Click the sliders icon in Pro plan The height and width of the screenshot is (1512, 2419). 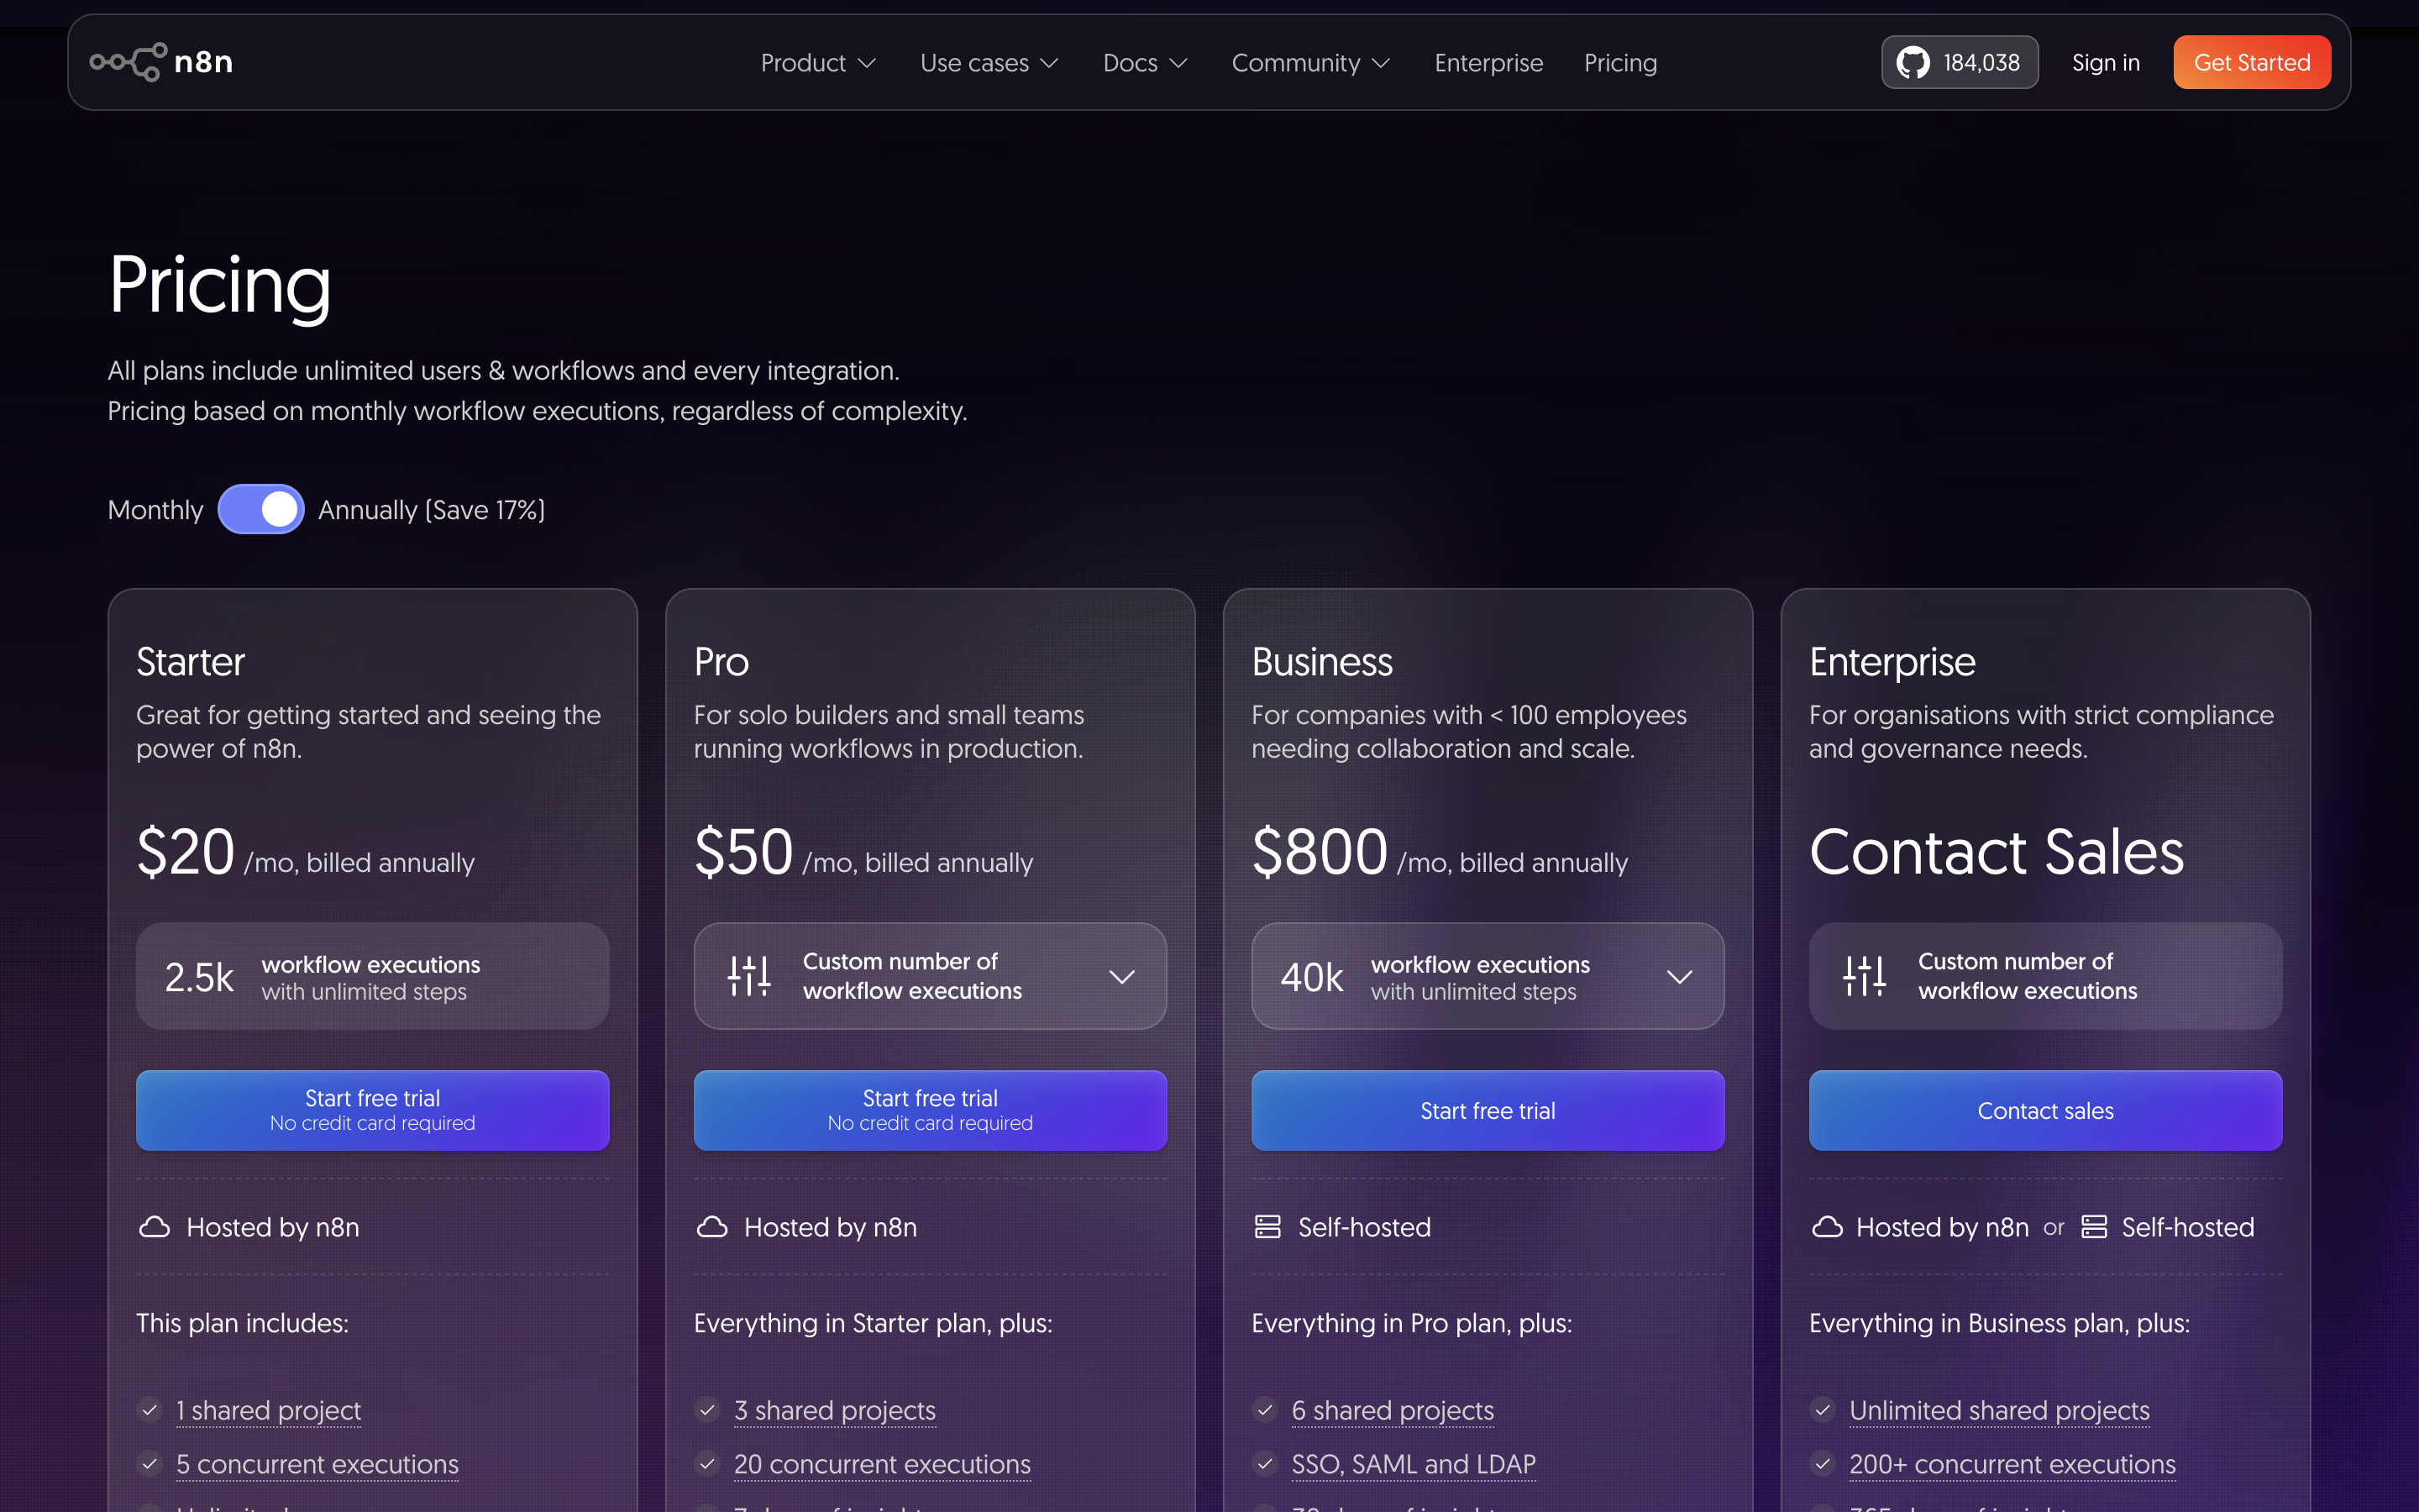click(x=748, y=976)
